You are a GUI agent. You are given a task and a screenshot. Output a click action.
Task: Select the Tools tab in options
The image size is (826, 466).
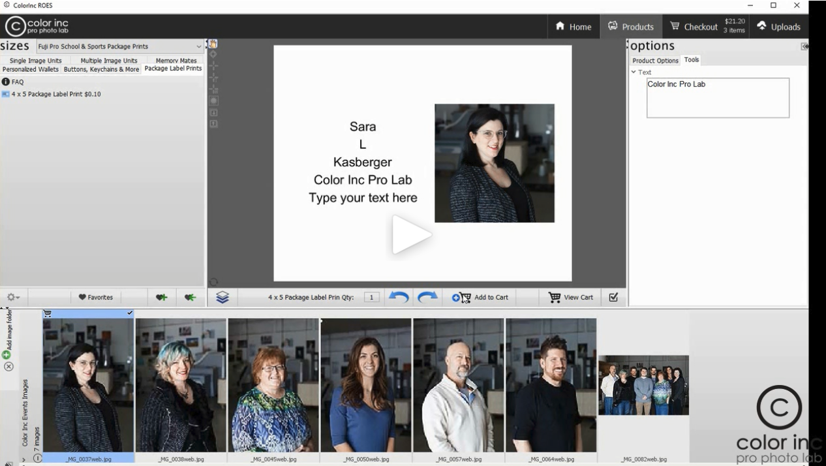[x=692, y=60]
